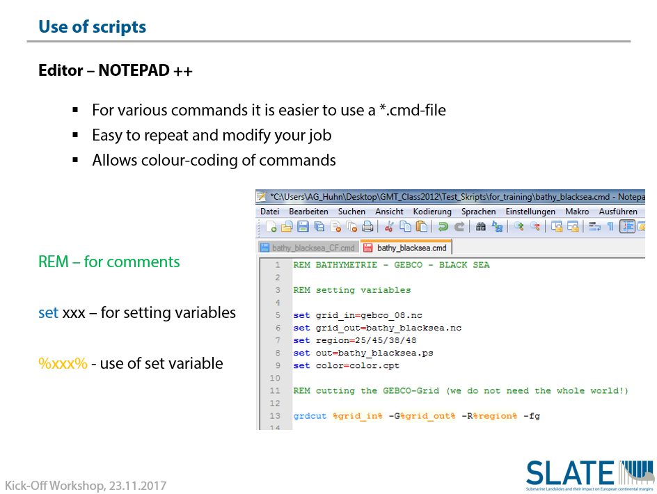Click the SLATE logo
The image size is (657, 494).
pos(590,475)
